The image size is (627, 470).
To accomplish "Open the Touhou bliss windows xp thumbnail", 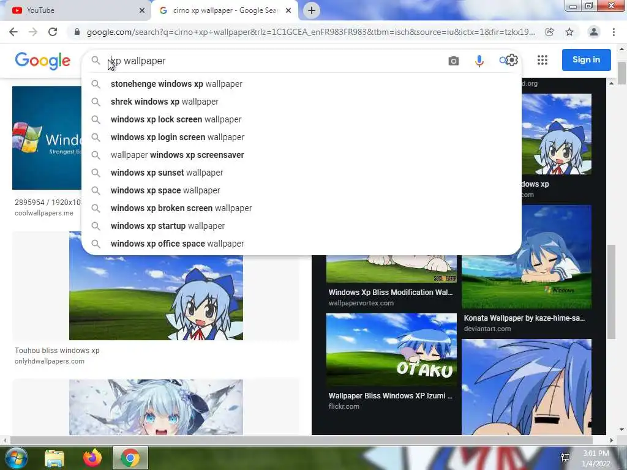I will 156,298.
